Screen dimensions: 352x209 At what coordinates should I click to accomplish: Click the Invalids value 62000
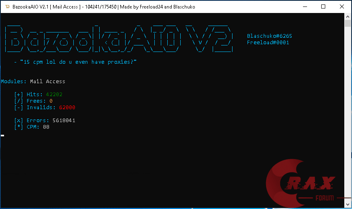[x=67, y=108]
